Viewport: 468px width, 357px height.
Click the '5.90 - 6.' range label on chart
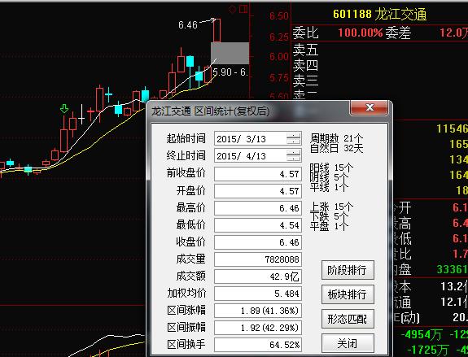(230, 72)
